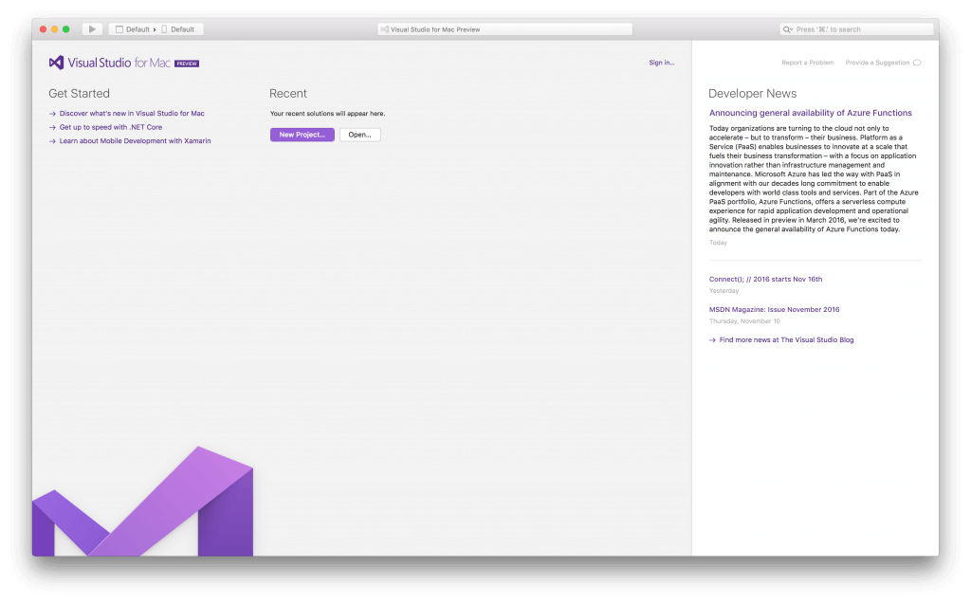This screenshot has width=971, height=602.
Task: Click 'Your recent solutions will appear here.' text
Action: (x=327, y=114)
